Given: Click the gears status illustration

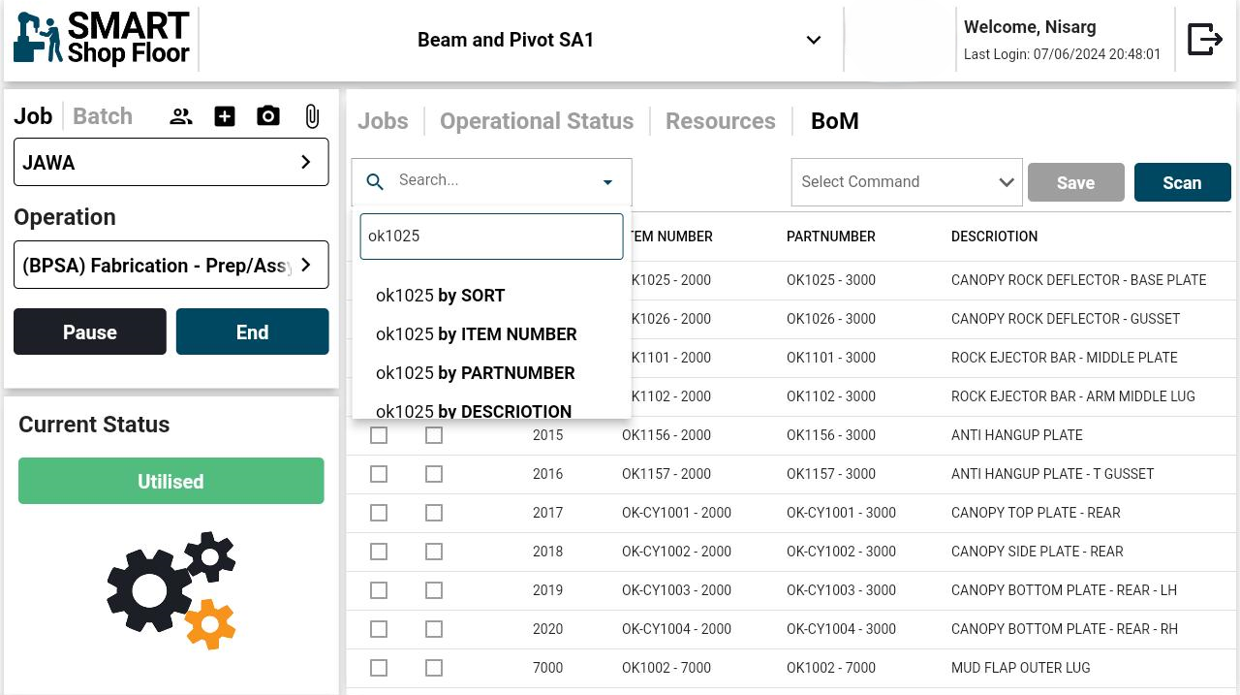Looking at the screenshot, I should pyautogui.click(x=171, y=589).
